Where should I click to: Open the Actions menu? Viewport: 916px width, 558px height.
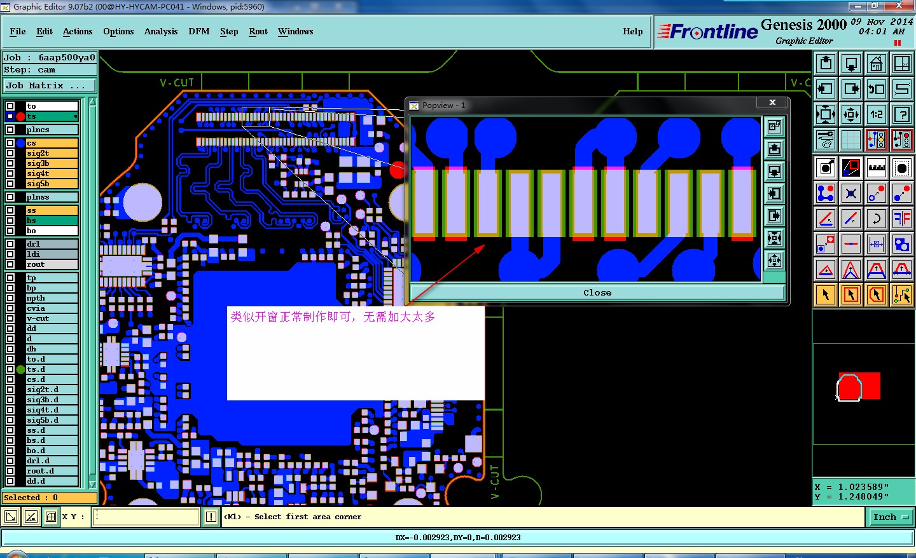(78, 31)
